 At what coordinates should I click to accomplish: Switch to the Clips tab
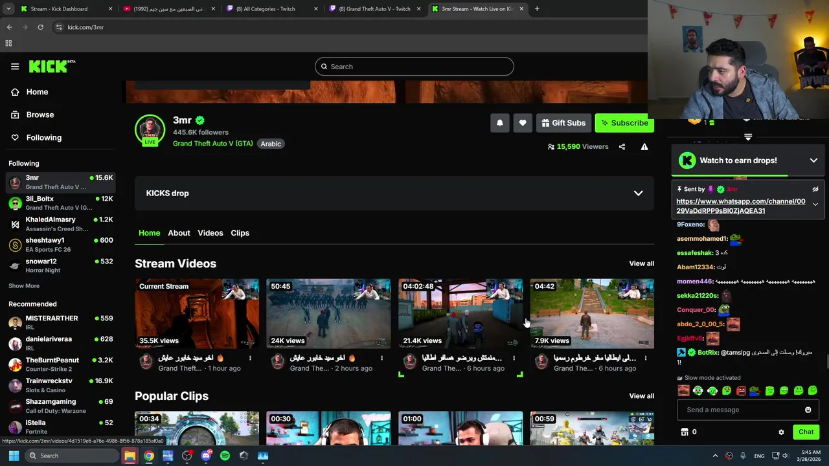[240, 233]
